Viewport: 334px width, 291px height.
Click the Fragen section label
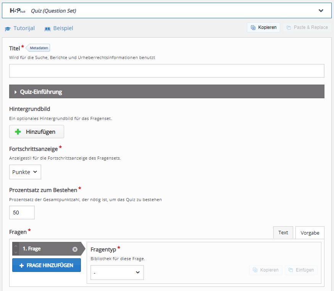[x=18, y=232]
